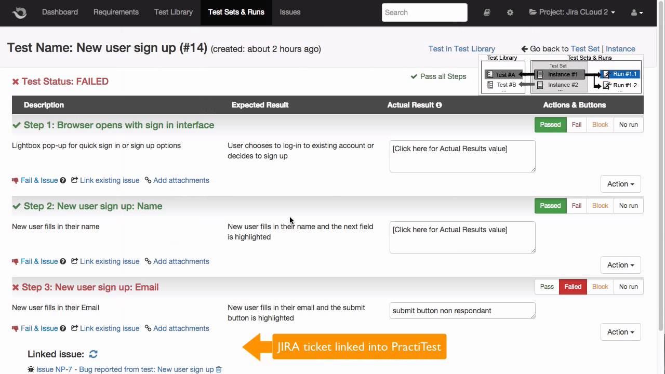This screenshot has width=665, height=374.
Task: Delete linked issue NP-7 via trash icon
Action: pyautogui.click(x=219, y=369)
